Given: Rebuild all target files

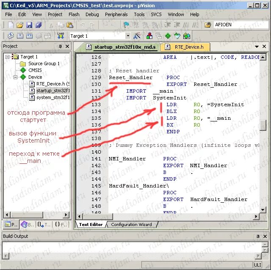Looking at the screenshot, I should click(29, 36).
